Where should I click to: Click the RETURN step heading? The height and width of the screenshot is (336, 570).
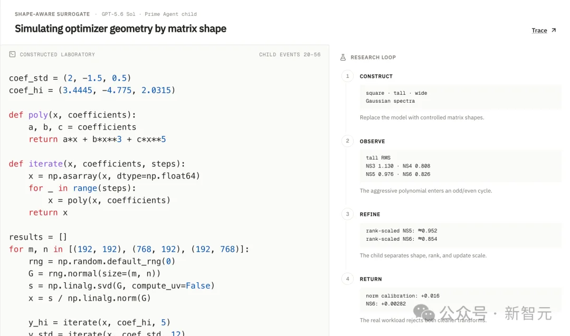coord(371,279)
